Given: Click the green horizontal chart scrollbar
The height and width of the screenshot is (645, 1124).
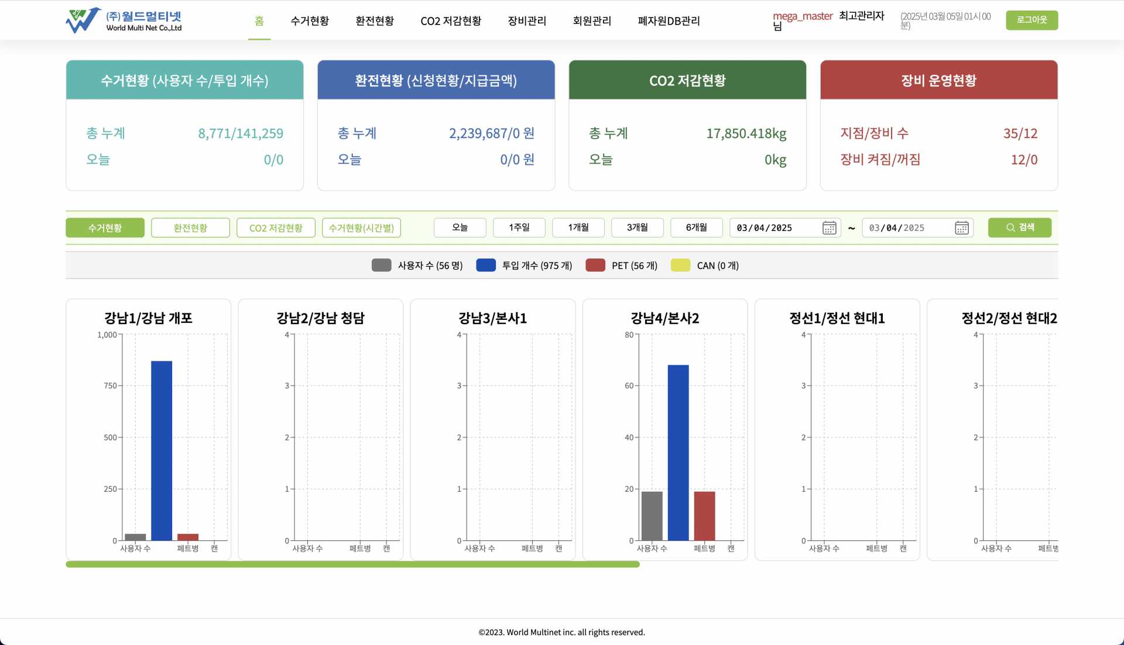Looking at the screenshot, I should coord(352,564).
